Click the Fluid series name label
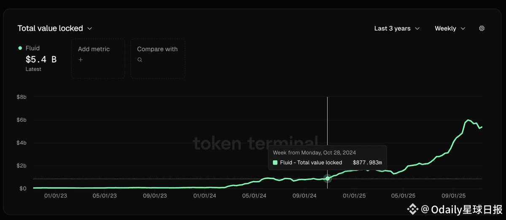The height and width of the screenshot is (220, 506). [x=32, y=48]
